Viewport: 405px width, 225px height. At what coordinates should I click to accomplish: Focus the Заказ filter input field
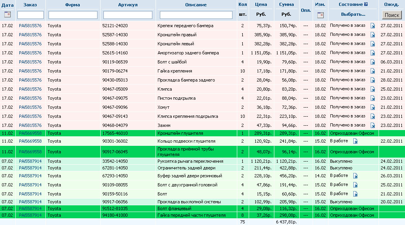(30, 15)
